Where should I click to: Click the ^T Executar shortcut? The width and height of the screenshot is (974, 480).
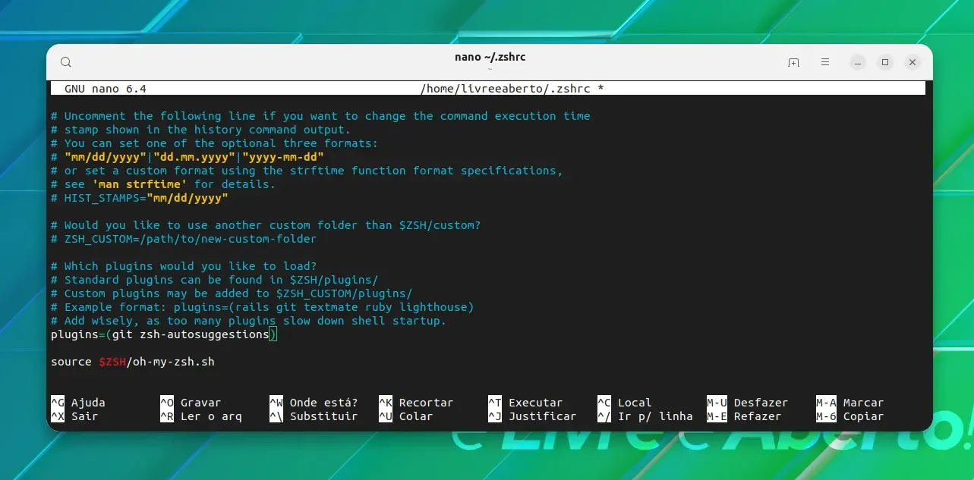tap(525, 403)
